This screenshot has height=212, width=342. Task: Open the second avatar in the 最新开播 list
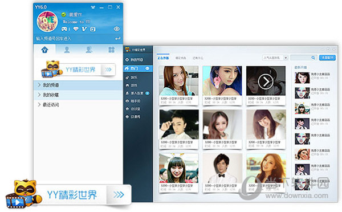click(x=302, y=93)
